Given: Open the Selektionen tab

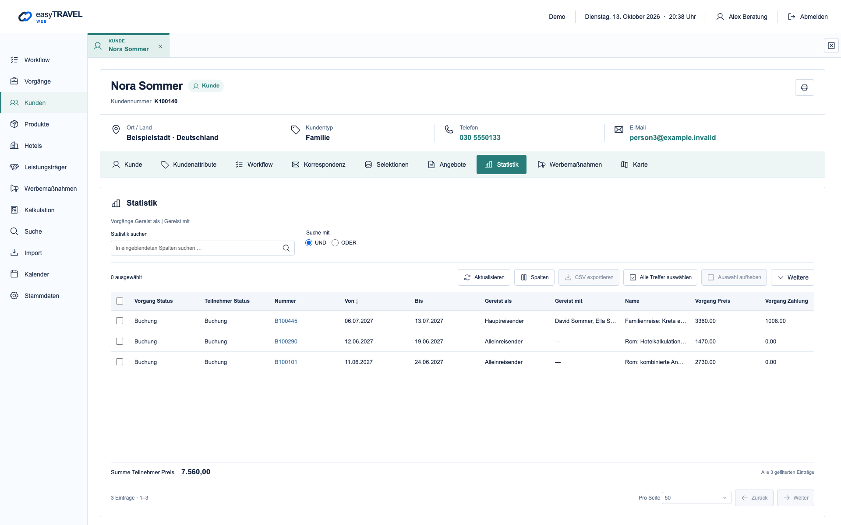Looking at the screenshot, I should [x=387, y=164].
